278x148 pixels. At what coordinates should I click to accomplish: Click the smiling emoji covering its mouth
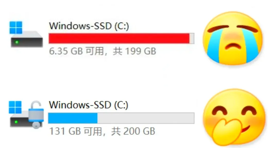point(234,117)
